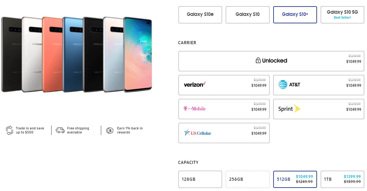Select the T-Mobile carrier option
Image resolution: width=367 pixels, height=191 pixels.
pos(224,109)
